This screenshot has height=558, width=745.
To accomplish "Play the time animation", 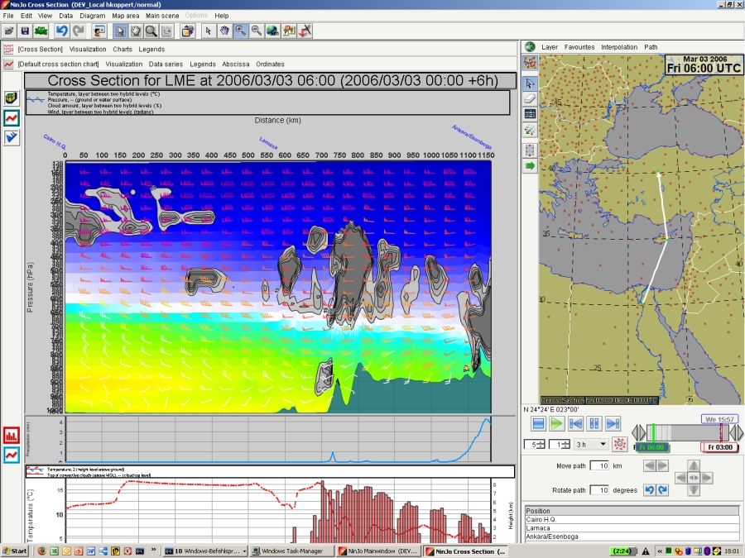I will (556, 423).
